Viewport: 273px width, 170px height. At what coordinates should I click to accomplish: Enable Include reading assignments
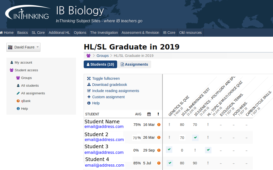115,91
